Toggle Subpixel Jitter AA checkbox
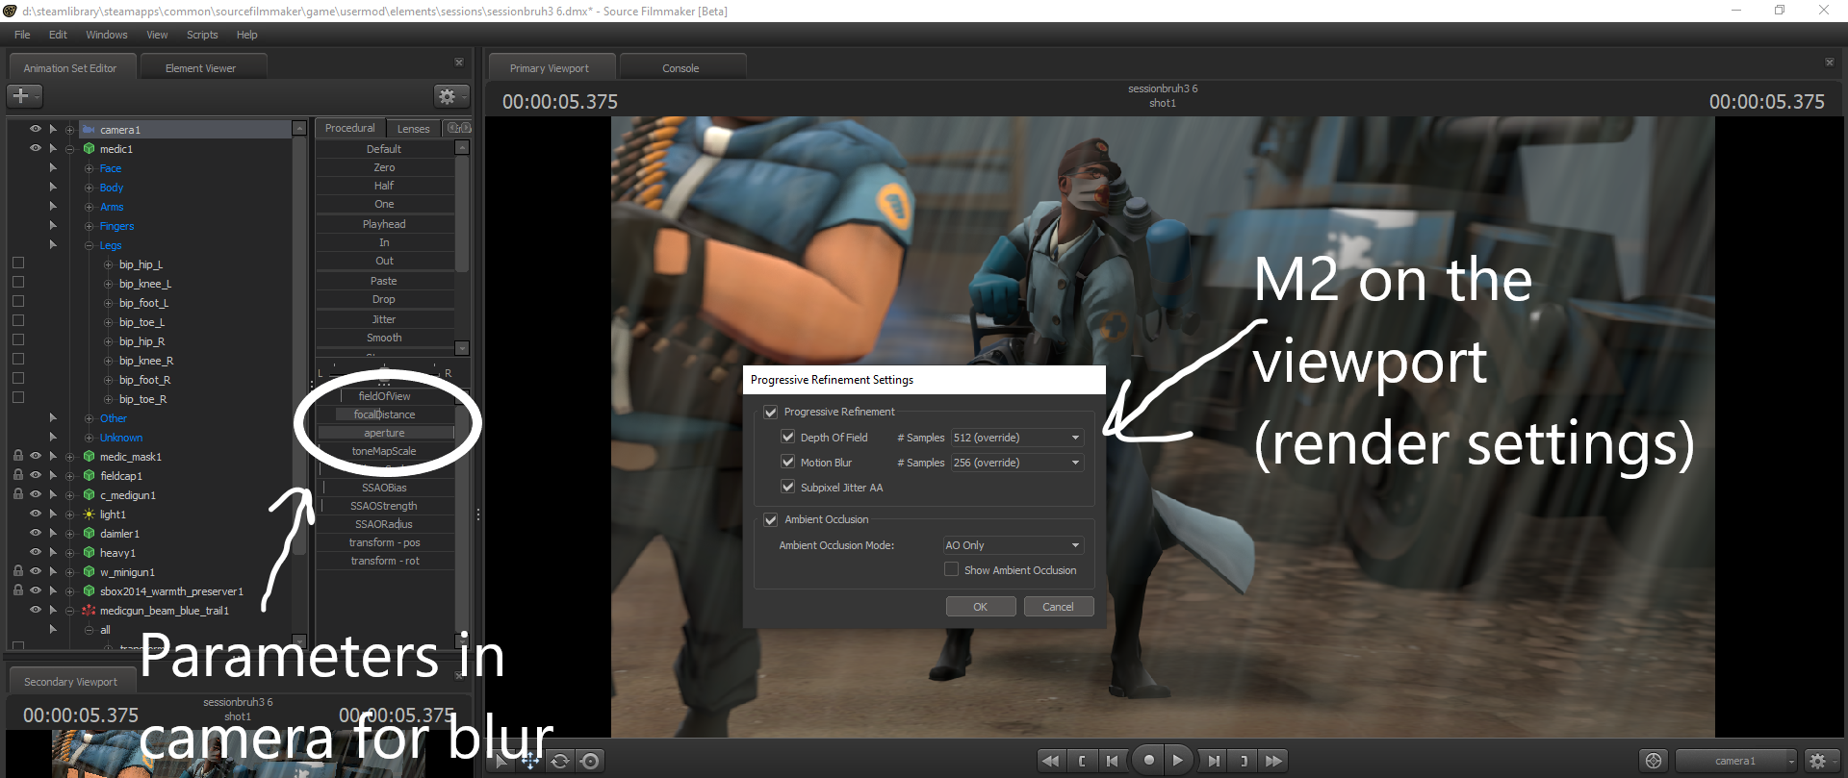This screenshot has width=1848, height=778. click(x=787, y=487)
